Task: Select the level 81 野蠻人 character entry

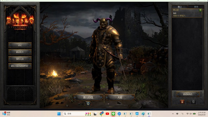Action: (187, 13)
